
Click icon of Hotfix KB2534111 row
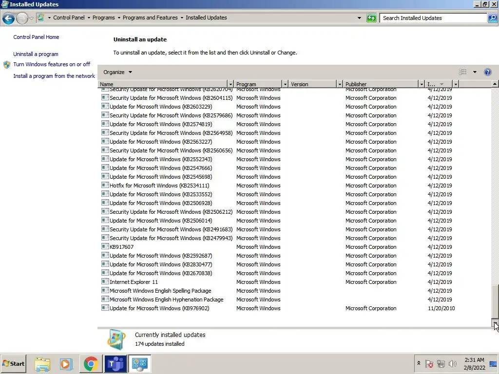pos(105,185)
